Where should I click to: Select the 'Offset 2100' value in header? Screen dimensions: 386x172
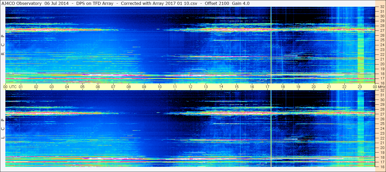tap(217, 3)
